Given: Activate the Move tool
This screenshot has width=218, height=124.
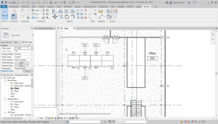Looking at the screenshot, I should 55,17.
